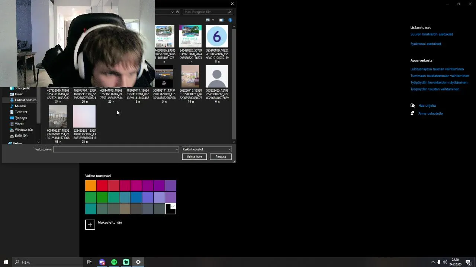The height and width of the screenshot is (267, 476).
Task: Select file name starting 468073764
Action: (x=84, y=96)
